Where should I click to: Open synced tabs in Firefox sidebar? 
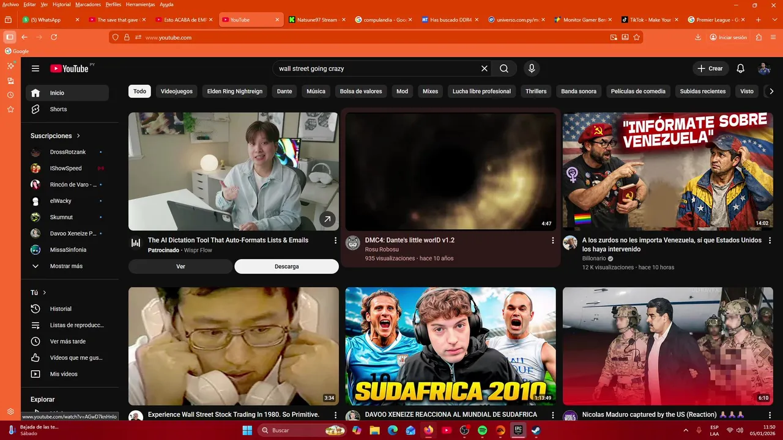[10, 80]
